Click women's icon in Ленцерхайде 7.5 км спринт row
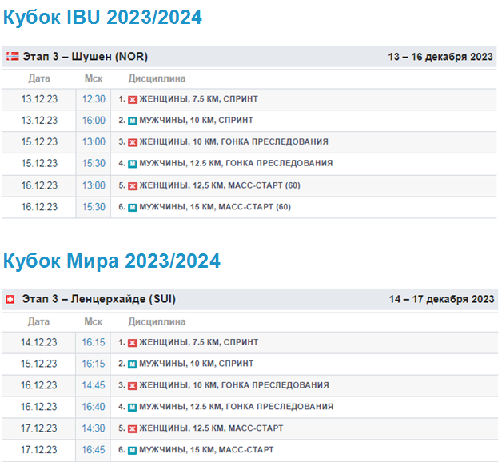 tap(133, 343)
